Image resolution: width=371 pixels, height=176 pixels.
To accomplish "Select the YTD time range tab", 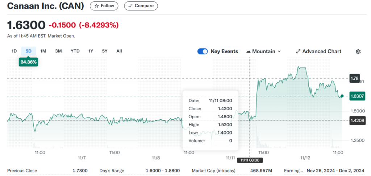I will pos(75,51).
